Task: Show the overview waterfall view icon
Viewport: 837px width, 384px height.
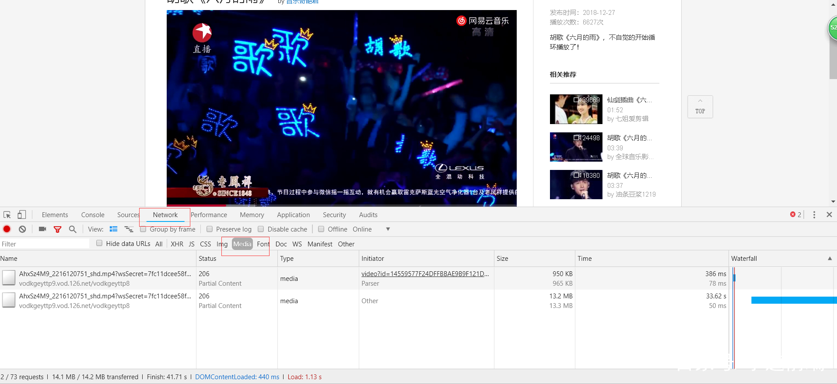Action: [x=129, y=229]
